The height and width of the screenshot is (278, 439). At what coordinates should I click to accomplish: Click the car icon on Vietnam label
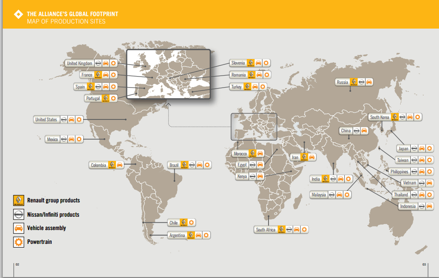coord(429,183)
